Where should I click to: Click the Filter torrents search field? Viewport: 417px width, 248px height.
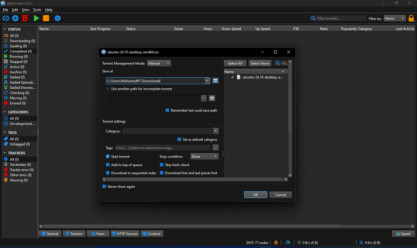click(x=338, y=18)
